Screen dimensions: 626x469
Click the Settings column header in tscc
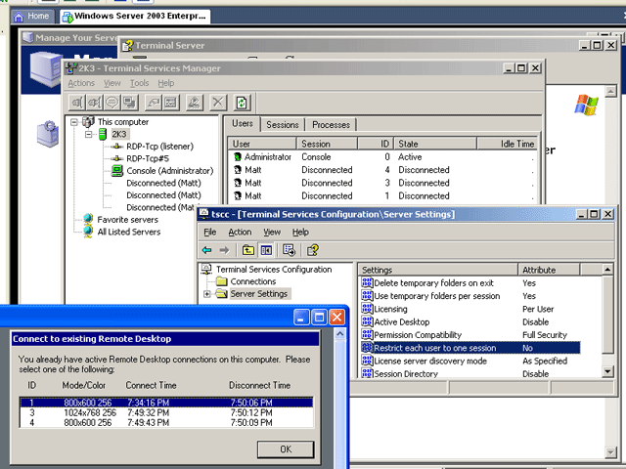click(x=438, y=270)
